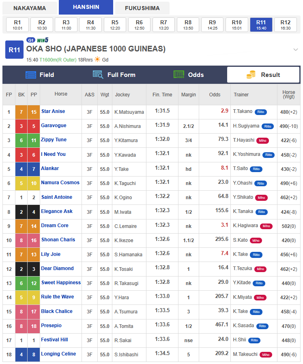Jump to race R9 at 14:25
The height and width of the screenshot is (364, 303).
tap(212, 25)
